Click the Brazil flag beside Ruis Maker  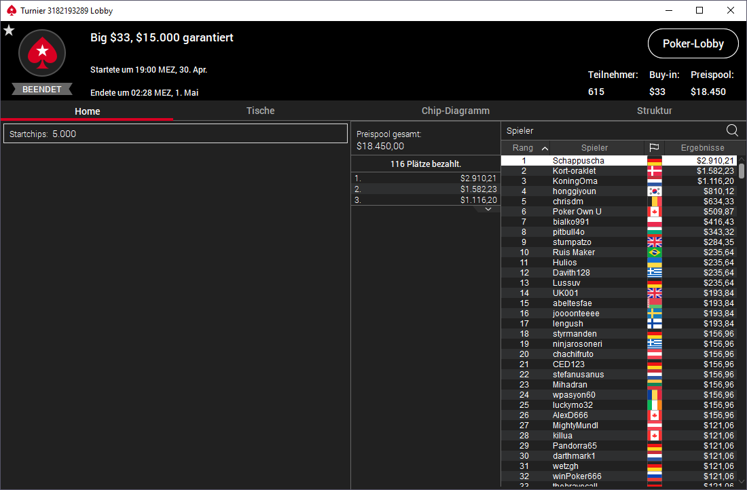tap(654, 252)
